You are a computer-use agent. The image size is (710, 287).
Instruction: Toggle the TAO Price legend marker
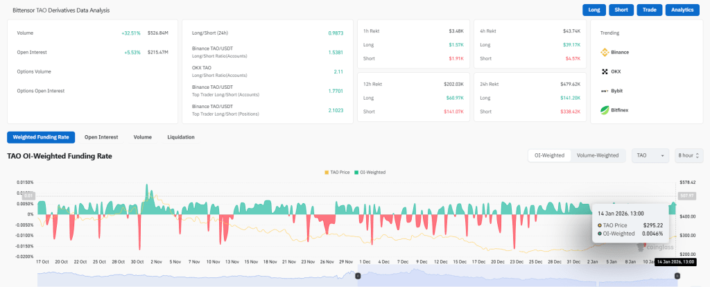[327, 173]
